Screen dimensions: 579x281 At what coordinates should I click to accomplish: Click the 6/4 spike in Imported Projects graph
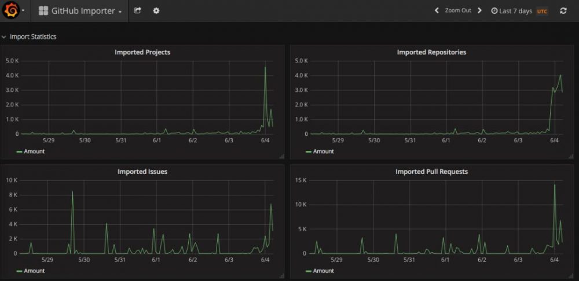tap(265, 68)
